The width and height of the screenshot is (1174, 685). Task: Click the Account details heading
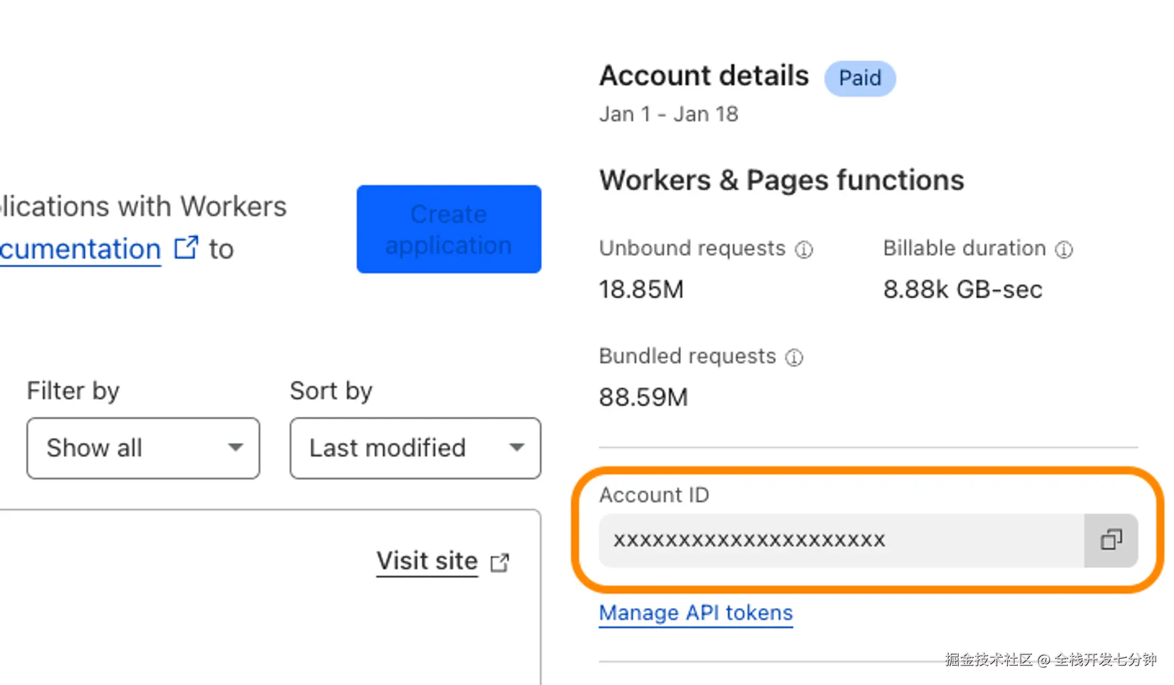click(x=704, y=76)
